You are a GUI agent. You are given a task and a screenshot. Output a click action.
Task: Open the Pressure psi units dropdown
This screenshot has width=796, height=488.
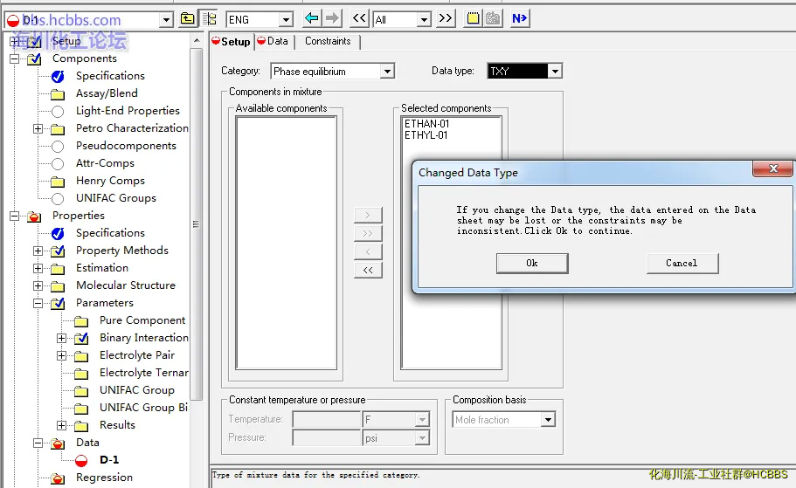click(x=422, y=438)
